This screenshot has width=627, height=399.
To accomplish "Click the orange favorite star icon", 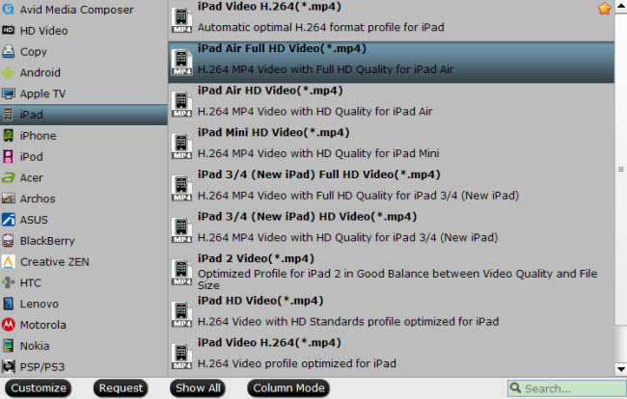I will click(x=604, y=9).
